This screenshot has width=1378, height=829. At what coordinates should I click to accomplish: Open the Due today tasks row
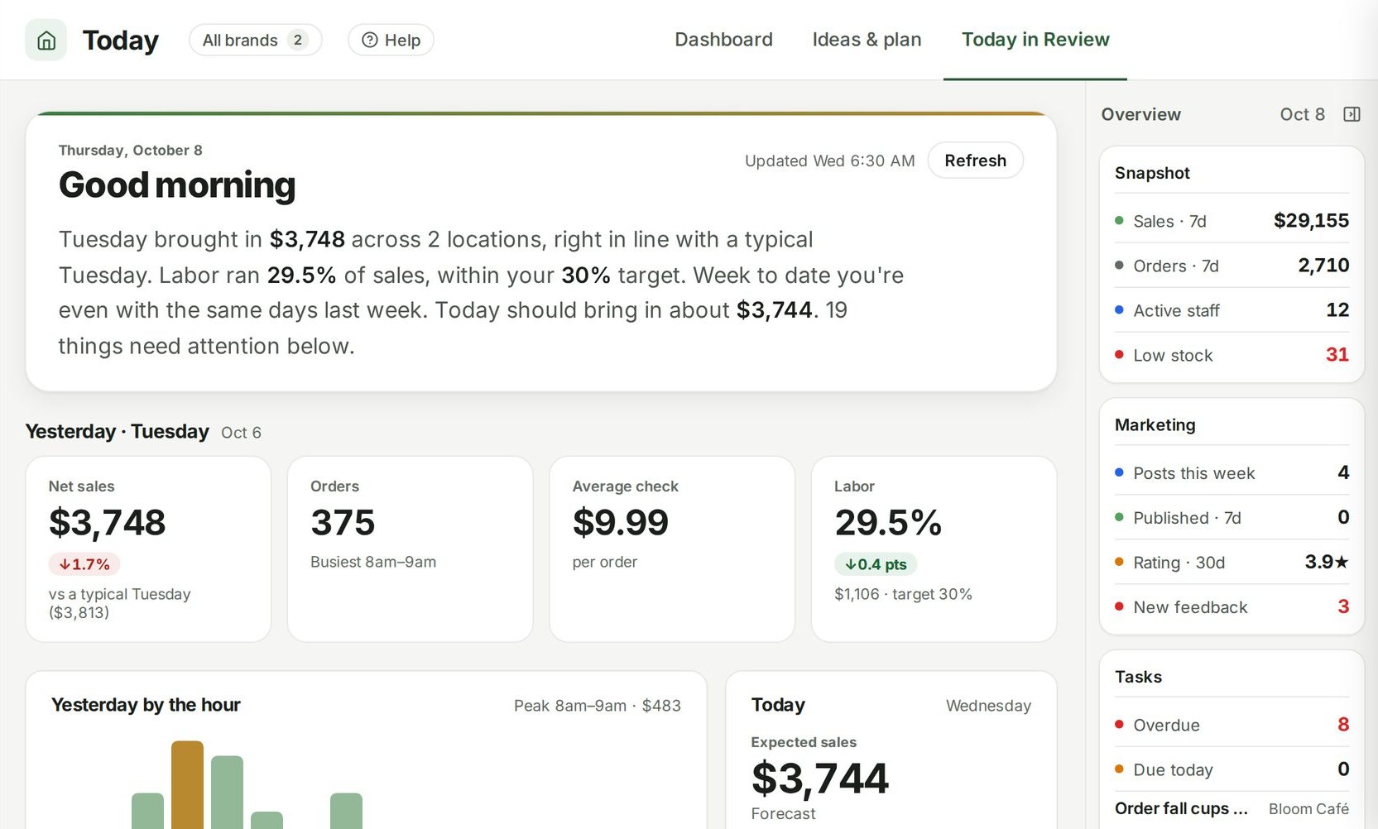tap(1232, 769)
